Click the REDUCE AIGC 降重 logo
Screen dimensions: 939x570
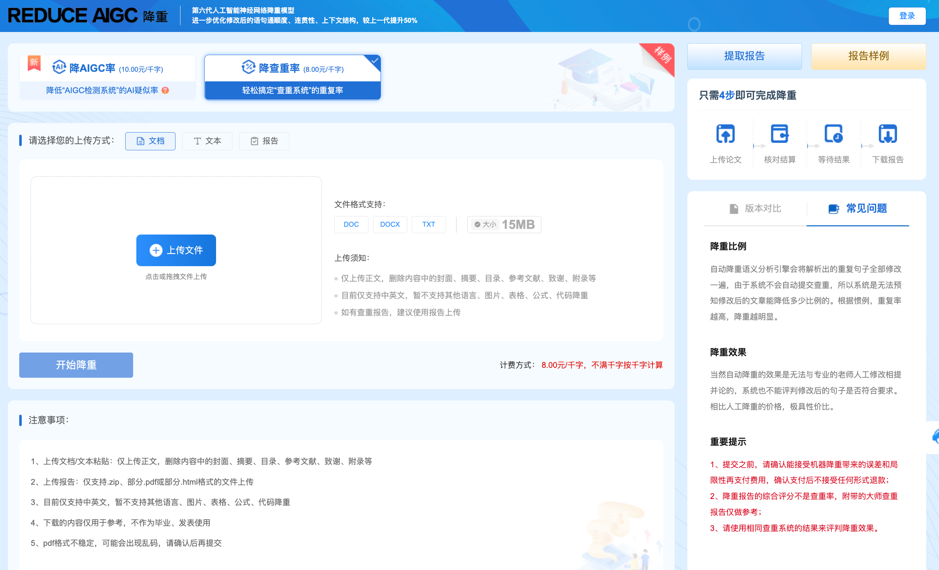88,16
